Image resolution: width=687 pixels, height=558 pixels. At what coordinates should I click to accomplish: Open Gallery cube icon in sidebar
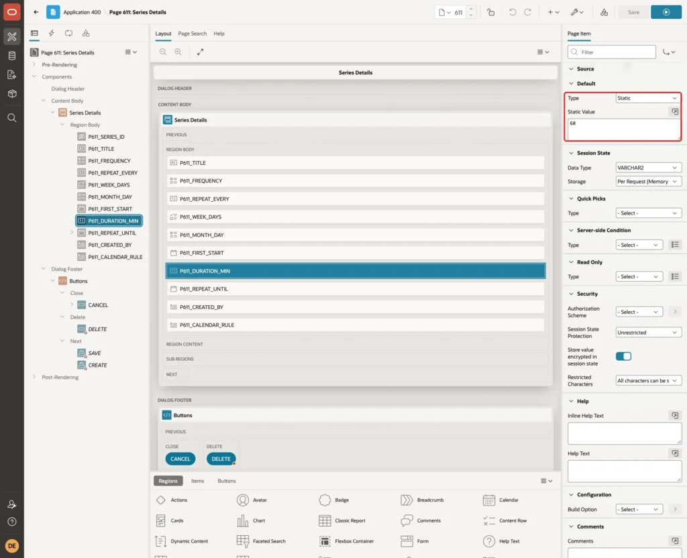tap(12, 93)
